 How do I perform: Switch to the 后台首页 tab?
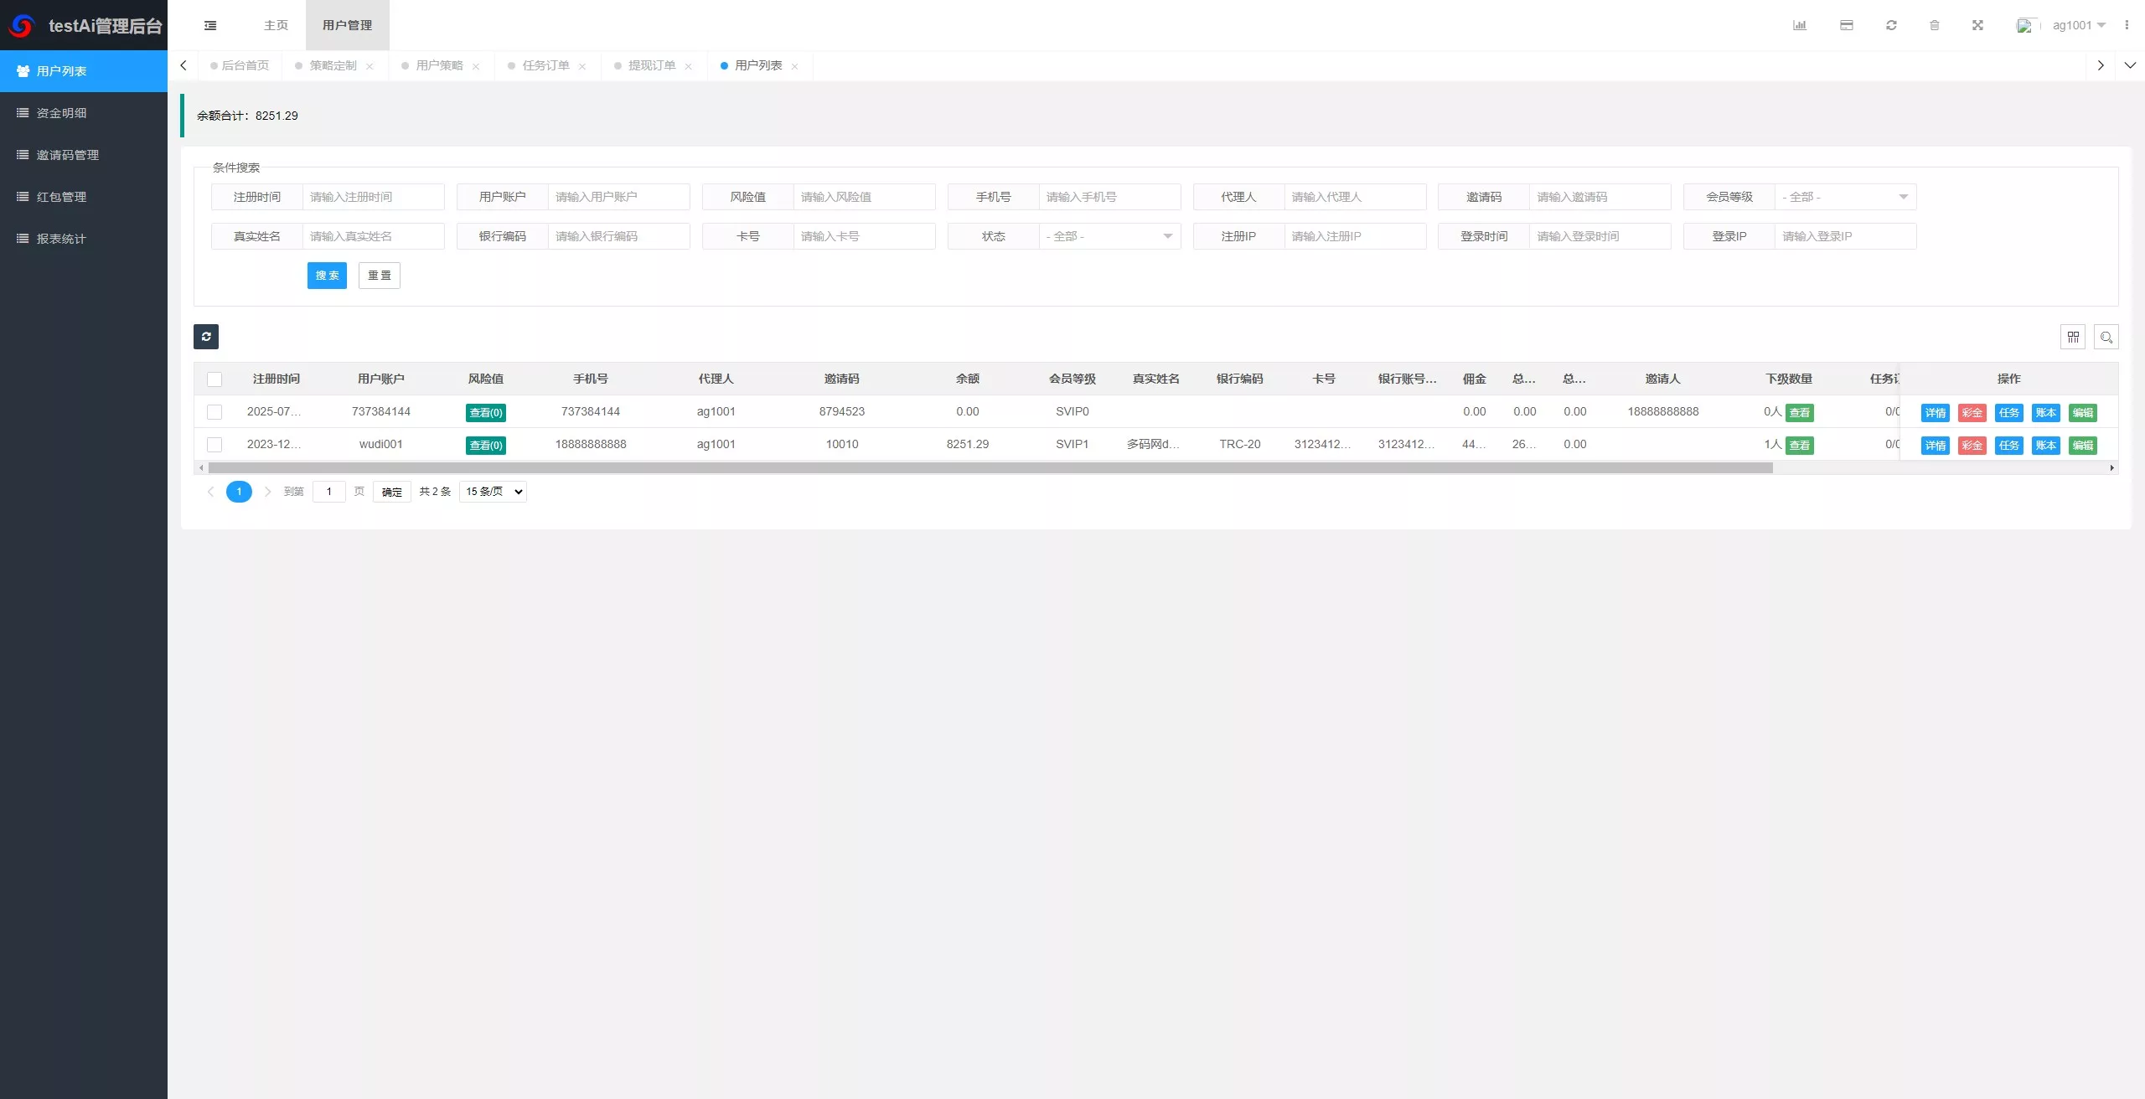[240, 65]
